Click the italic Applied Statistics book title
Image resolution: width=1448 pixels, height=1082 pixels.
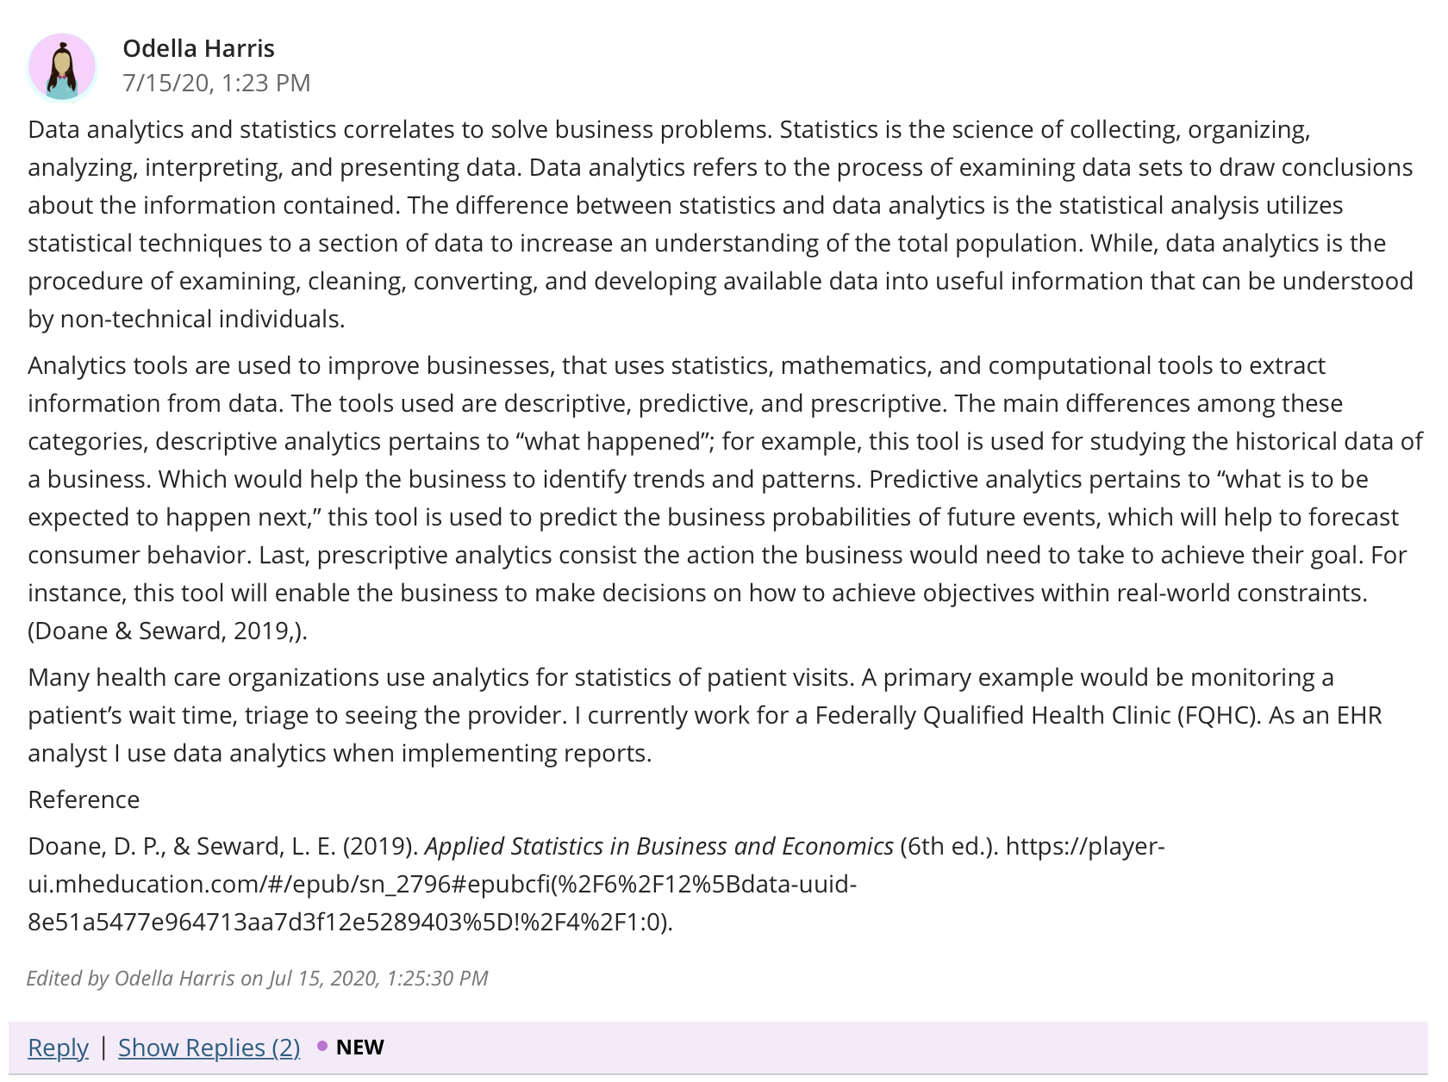pos(659,846)
